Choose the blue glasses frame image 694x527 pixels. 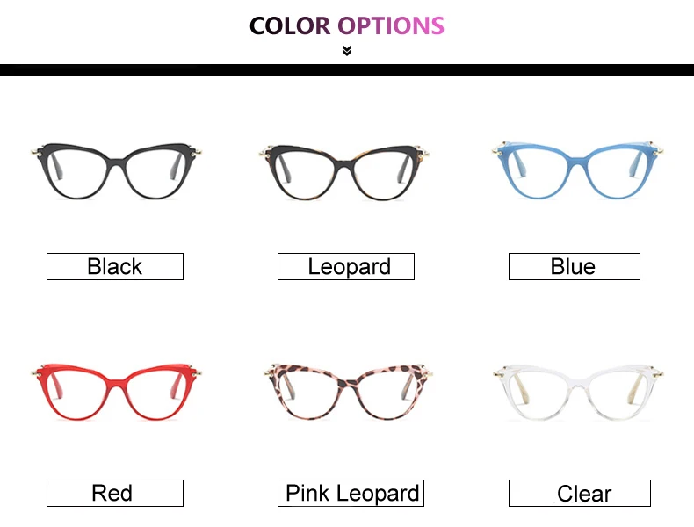577,170
